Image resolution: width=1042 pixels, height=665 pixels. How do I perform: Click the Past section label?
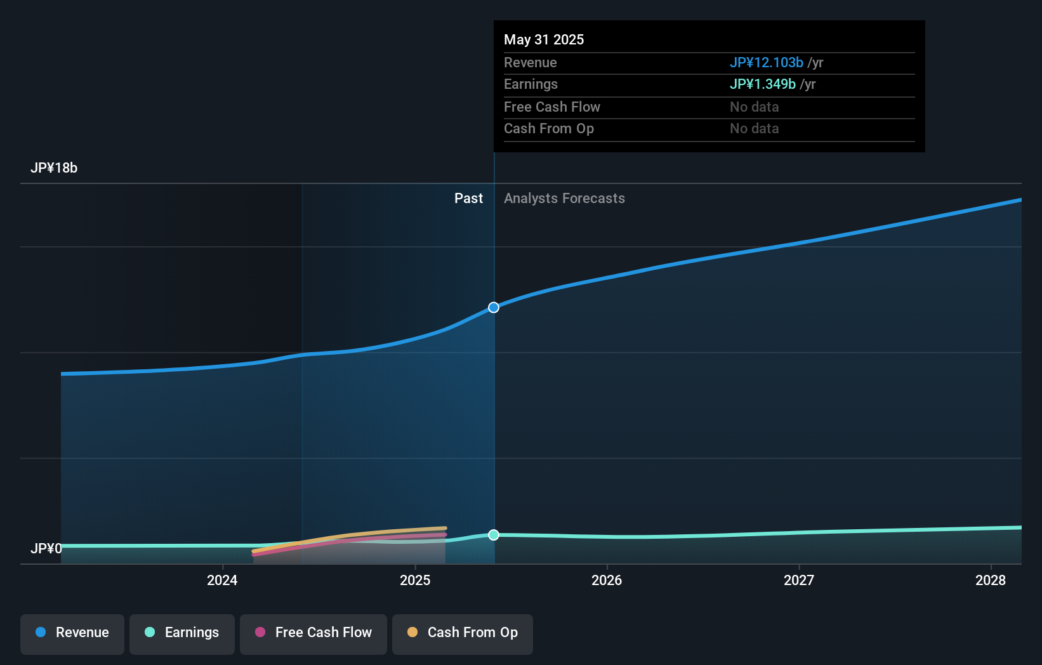pyautogui.click(x=468, y=199)
